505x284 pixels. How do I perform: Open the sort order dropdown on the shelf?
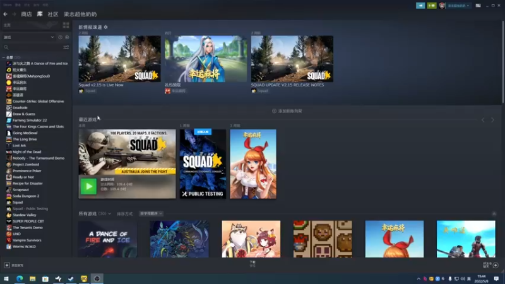click(x=151, y=213)
